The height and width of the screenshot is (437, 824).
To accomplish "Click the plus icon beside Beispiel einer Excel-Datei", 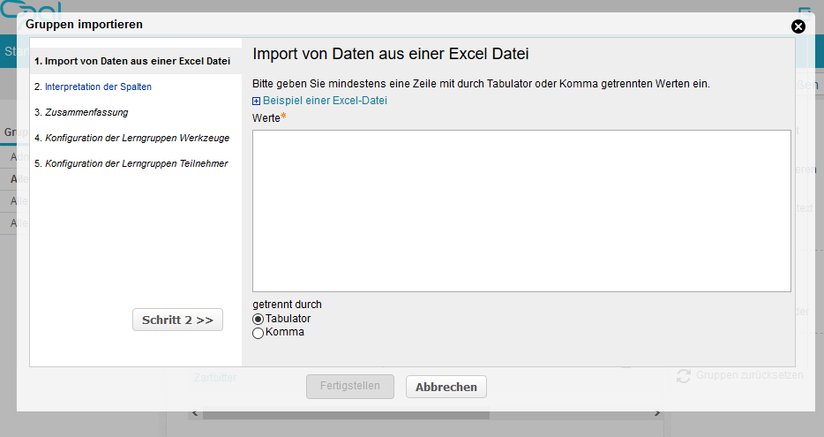I will 257,102.
